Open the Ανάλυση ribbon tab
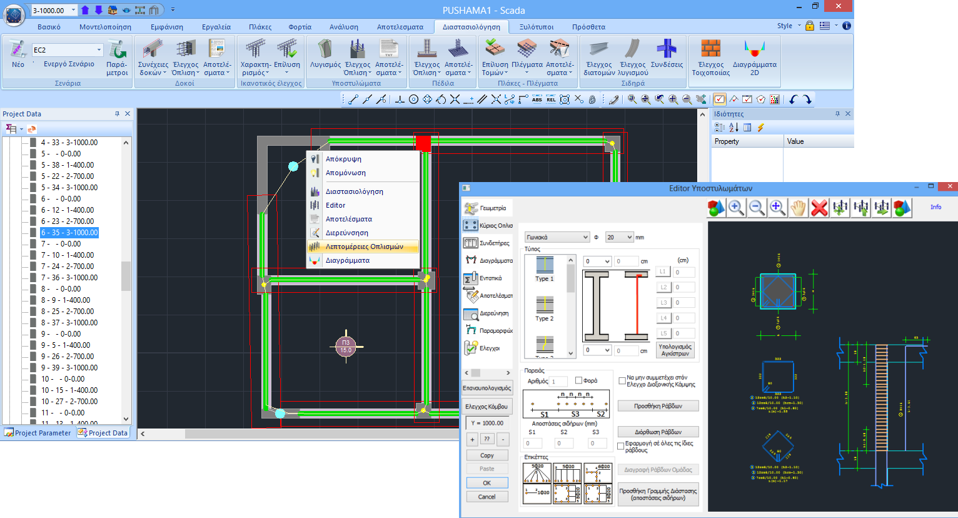958x518 pixels. coord(344,27)
